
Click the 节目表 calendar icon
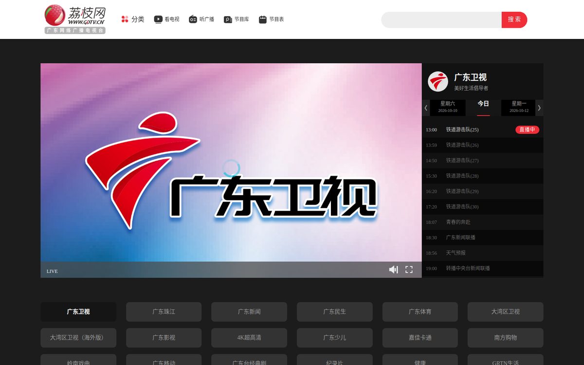coord(263,19)
